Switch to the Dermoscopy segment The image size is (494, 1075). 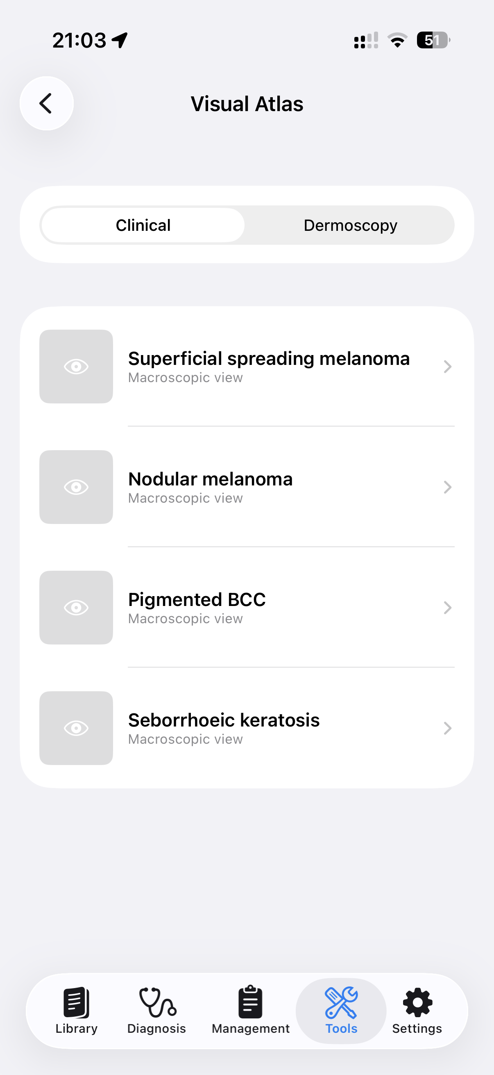point(350,225)
